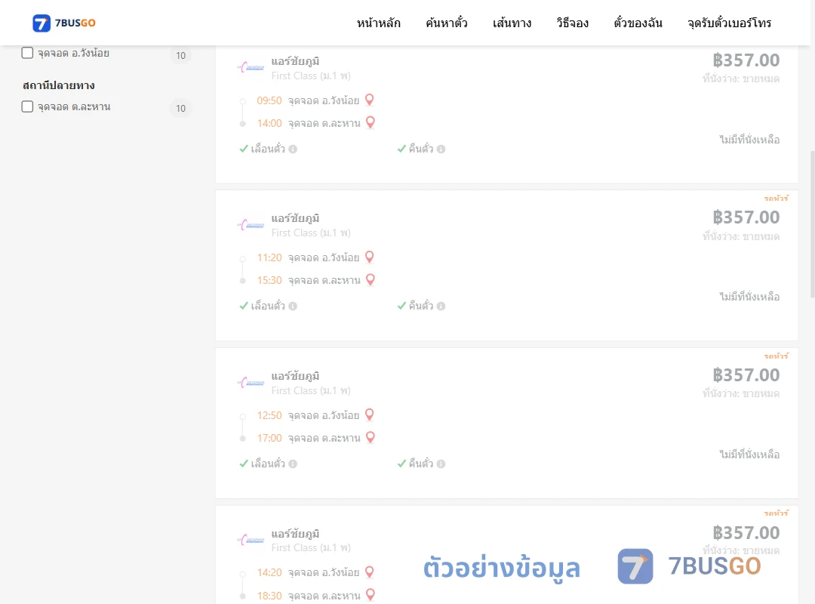Click operator logo on the 14:20 trip card
The image size is (815, 604).
(251, 540)
